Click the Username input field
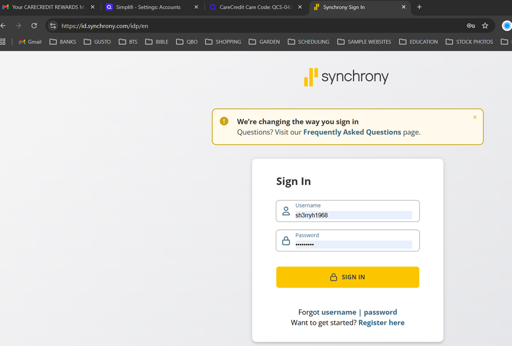This screenshot has width=512, height=346. (x=348, y=211)
